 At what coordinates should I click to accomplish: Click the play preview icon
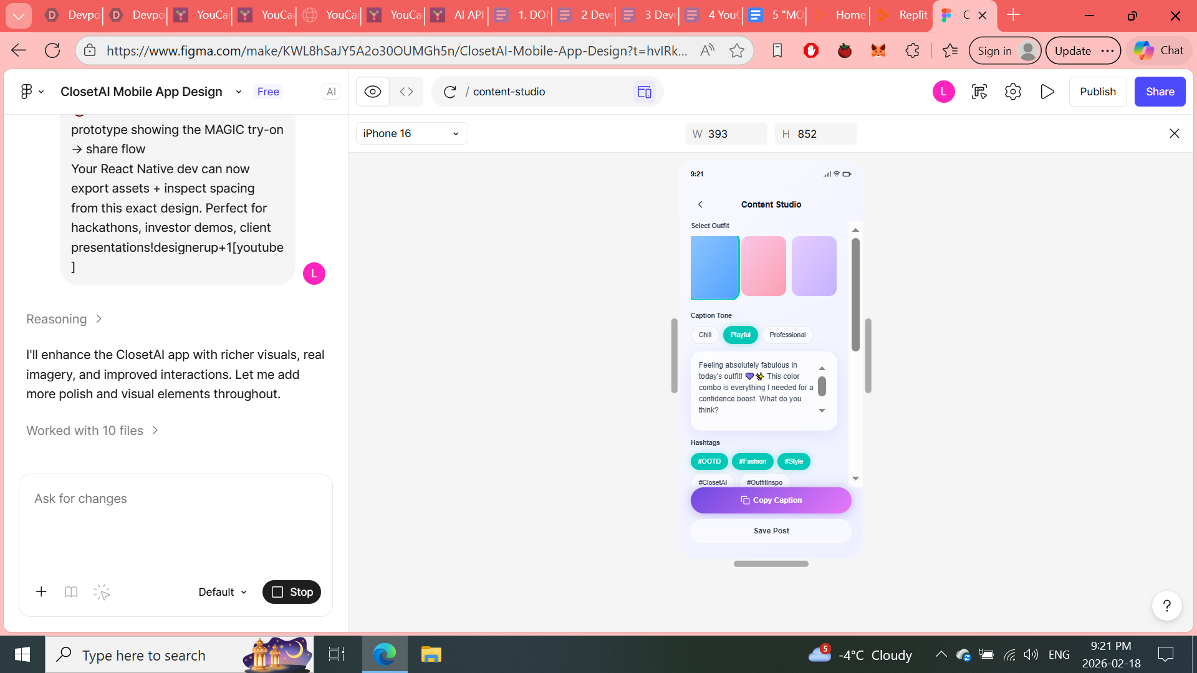[x=1047, y=92]
